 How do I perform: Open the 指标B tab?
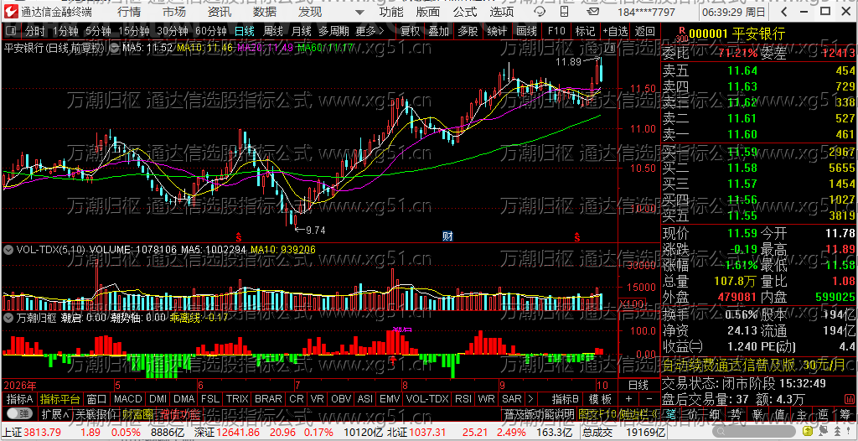pyautogui.click(x=566, y=399)
